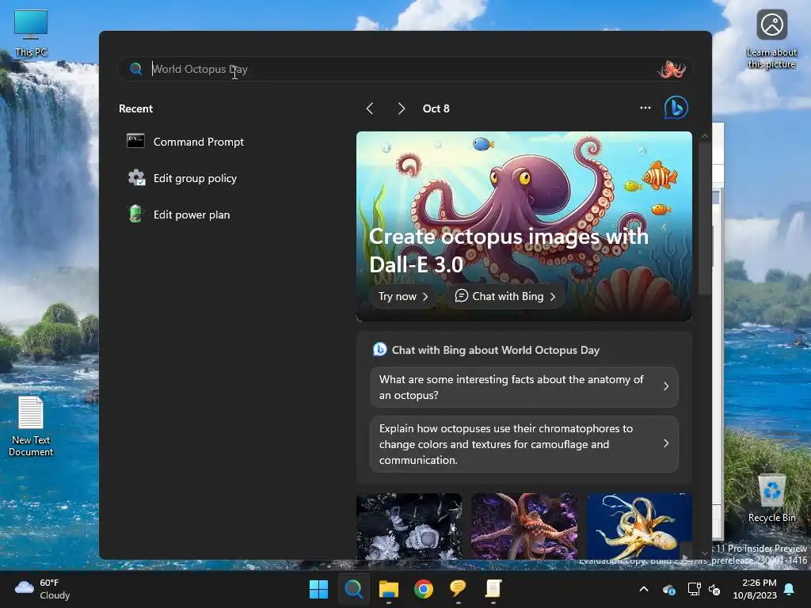Select the This PC desktop icon
This screenshot has width=811, height=608.
click(31, 33)
